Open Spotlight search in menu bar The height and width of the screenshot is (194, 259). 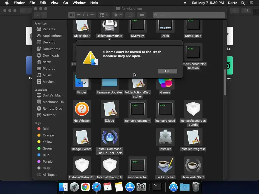tap(243, 3)
